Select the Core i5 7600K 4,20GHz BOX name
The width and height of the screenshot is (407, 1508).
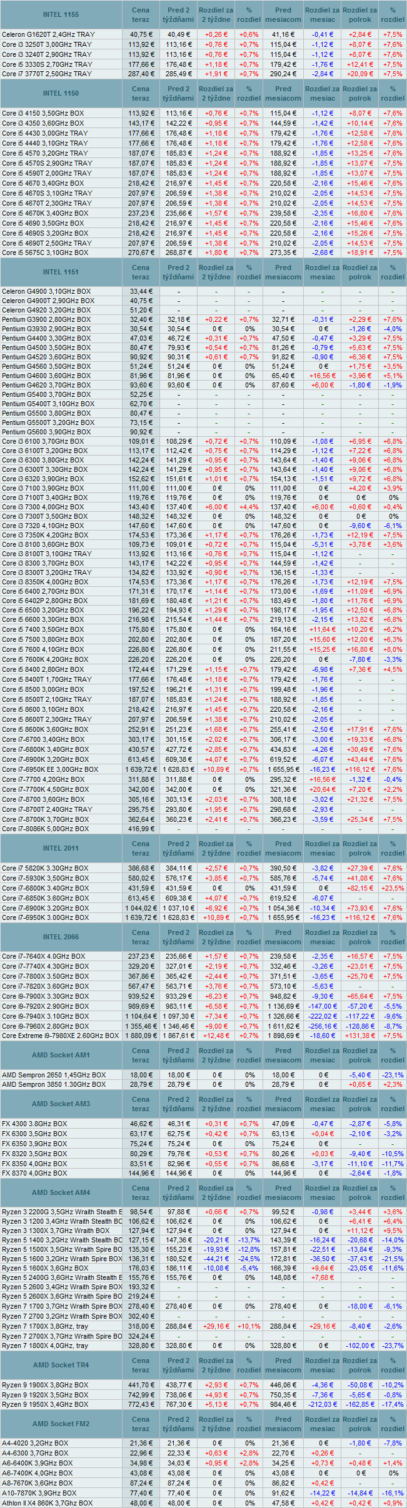click(45, 659)
